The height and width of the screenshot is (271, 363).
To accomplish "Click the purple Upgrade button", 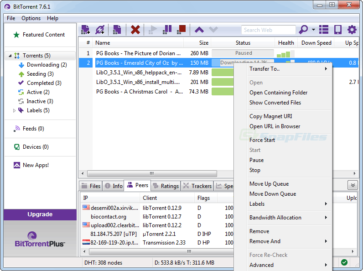I will pos(40,214).
